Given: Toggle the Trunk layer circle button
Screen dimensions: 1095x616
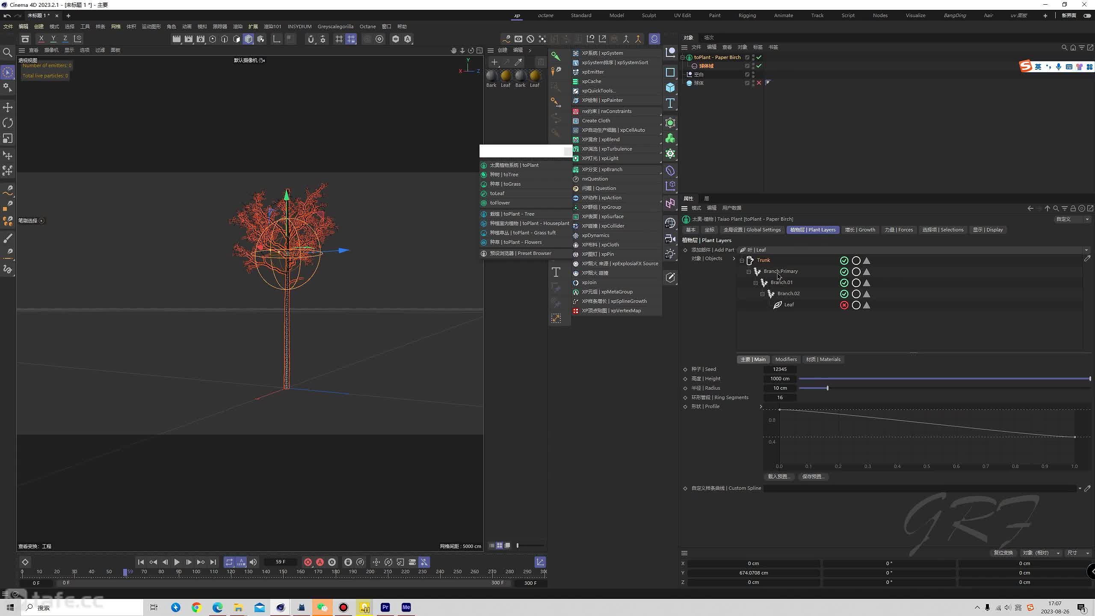Looking at the screenshot, I should point(856,261).
